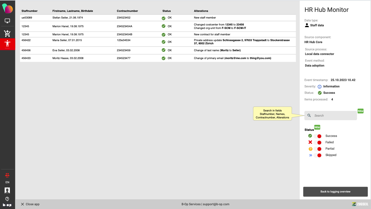Open the shopping cart icon in the sidebar

click(x=7, y=34)
